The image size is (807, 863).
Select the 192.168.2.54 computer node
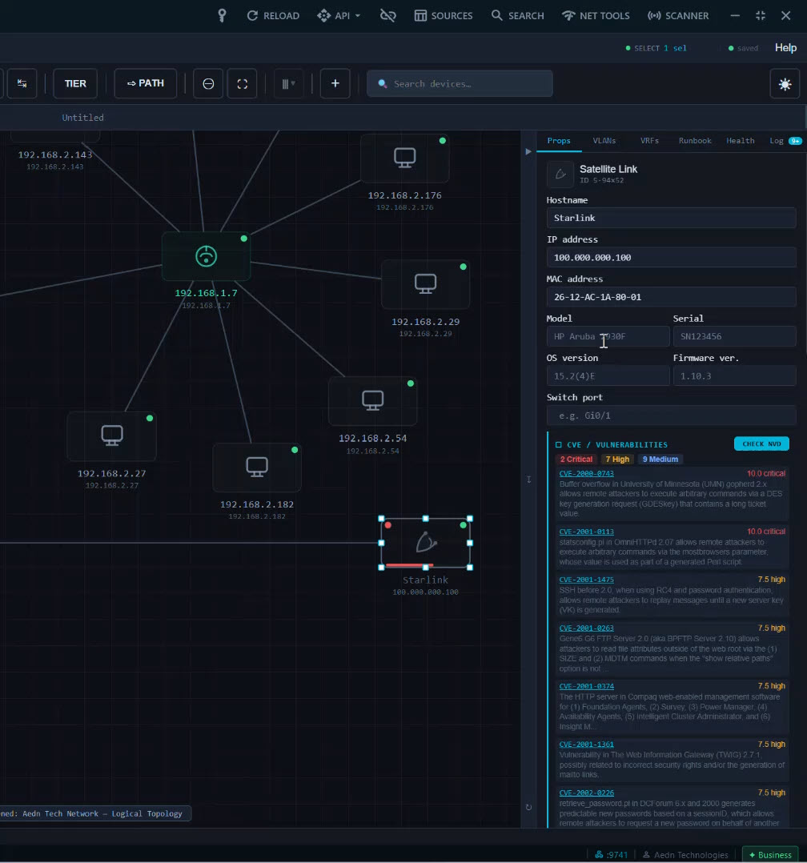coord(372,400)
